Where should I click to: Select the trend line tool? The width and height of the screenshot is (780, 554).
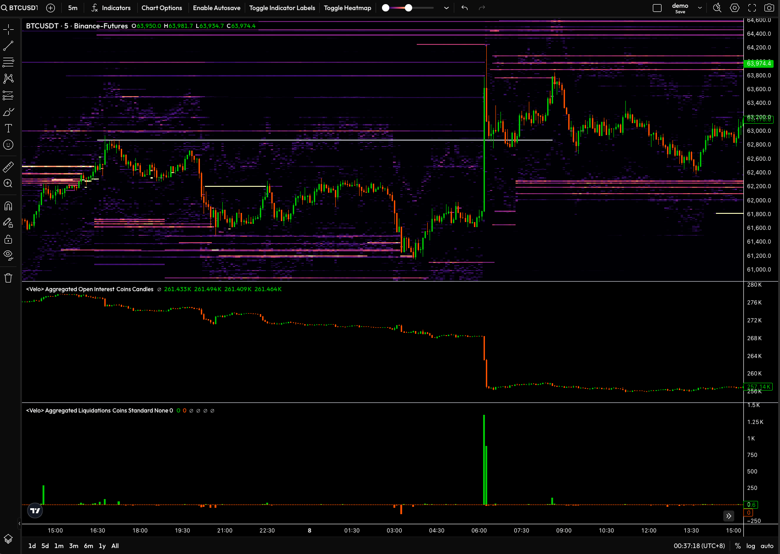[x=8, y=46]
